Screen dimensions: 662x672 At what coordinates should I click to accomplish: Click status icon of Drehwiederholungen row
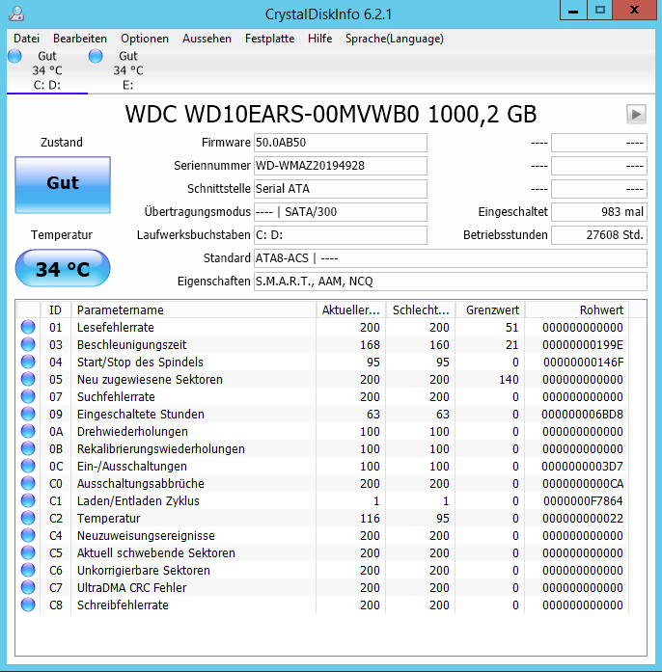pyautogui.click(x=28, y=431)
